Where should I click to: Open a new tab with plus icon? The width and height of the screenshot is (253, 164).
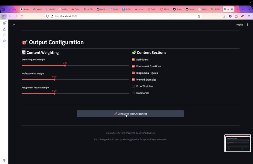pyautogui.click(x=243, y=9)
